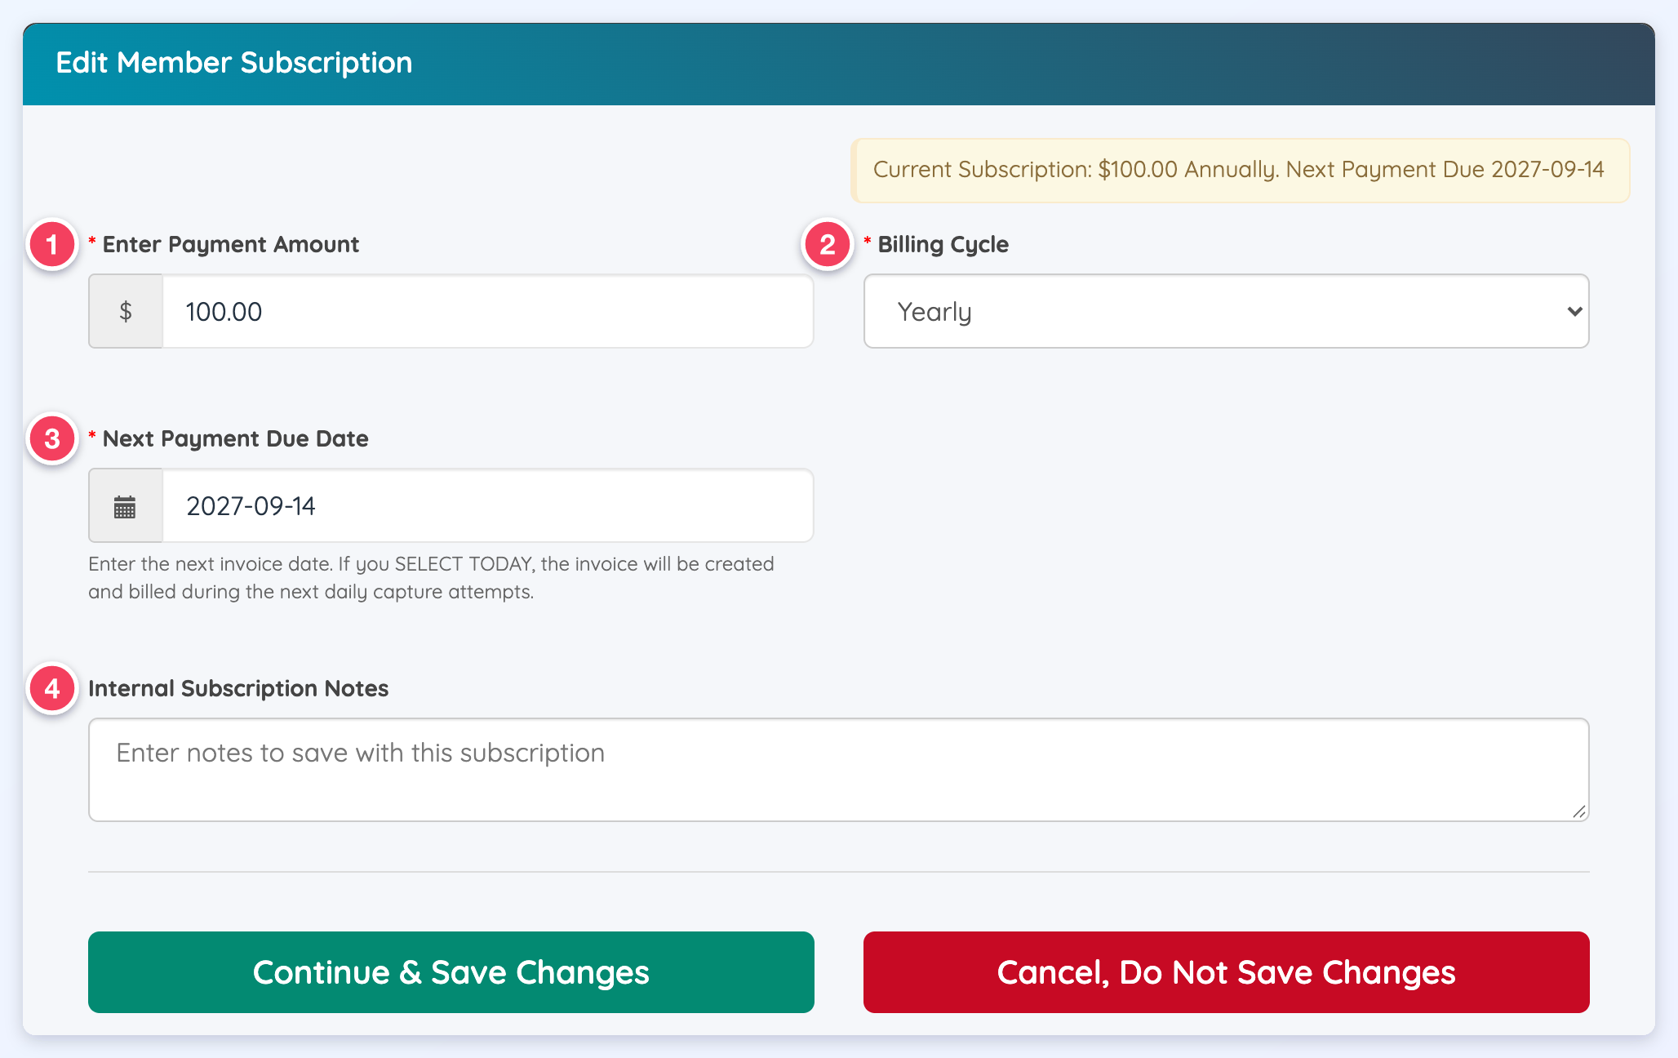Click the Internal Subscription Notes label
1678x1058 pixels.
click(x=238, y=688)
